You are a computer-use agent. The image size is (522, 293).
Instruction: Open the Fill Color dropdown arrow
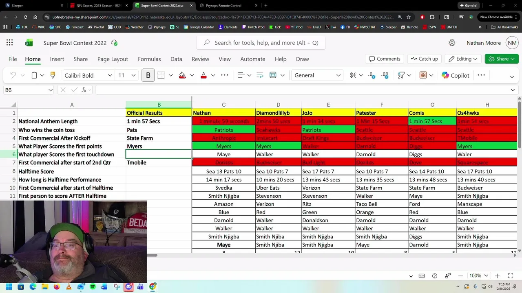pos(192,75)
